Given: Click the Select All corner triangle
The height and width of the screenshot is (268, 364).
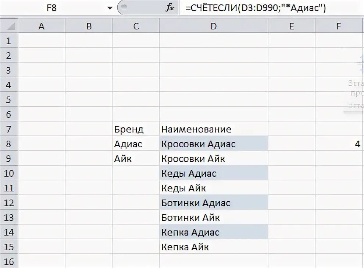Looking at the screenshot, I should 9,26.
